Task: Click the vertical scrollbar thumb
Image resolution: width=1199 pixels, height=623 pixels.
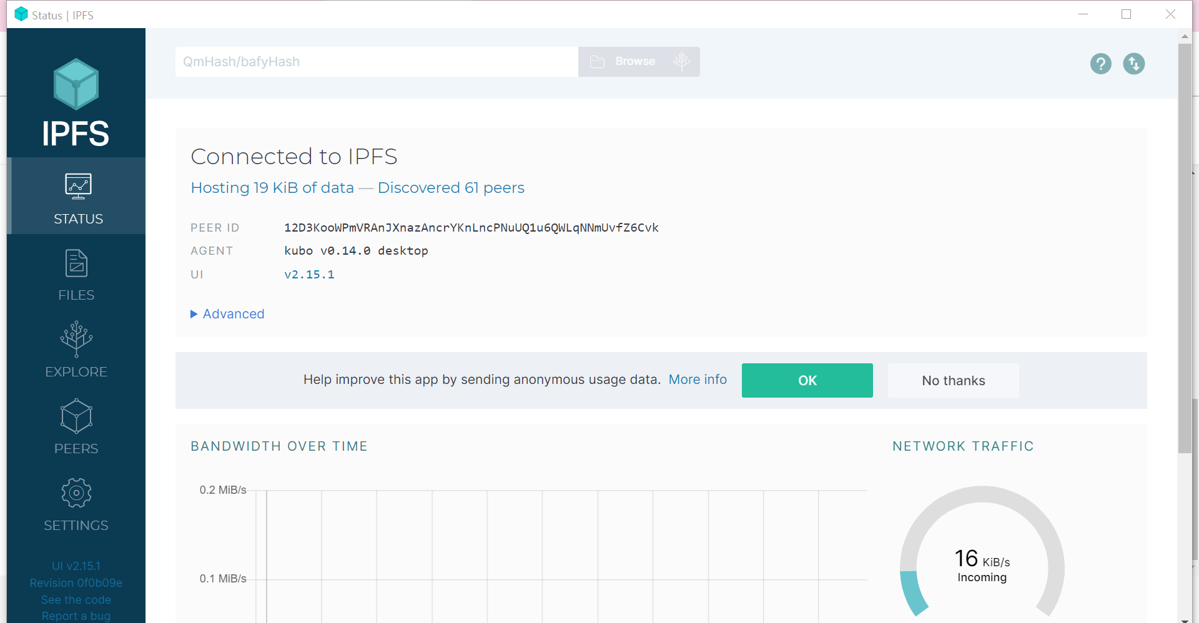Action: coord(1185,248)
